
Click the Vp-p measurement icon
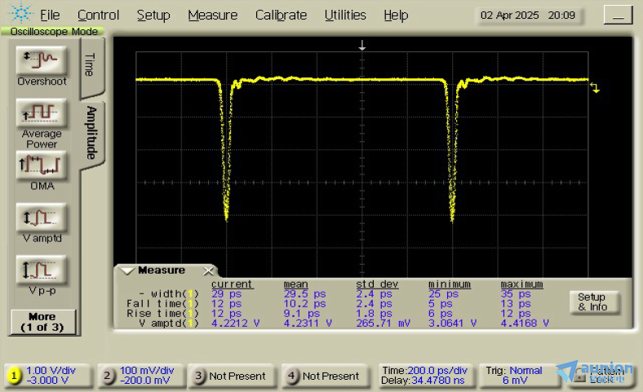click(42, 269)
